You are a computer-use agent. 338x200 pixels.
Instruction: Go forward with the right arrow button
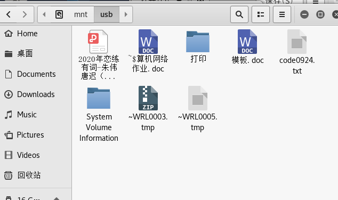(25, 14)
